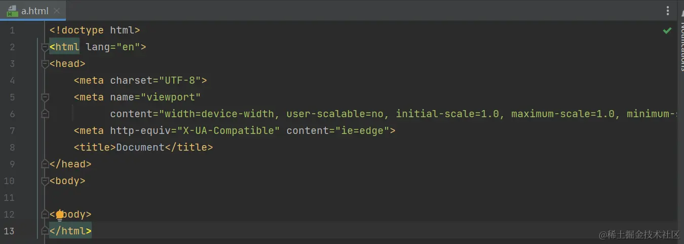Click closing head fold marker on line 9
This screenshot has width=684, height=244.
[45, 164]
